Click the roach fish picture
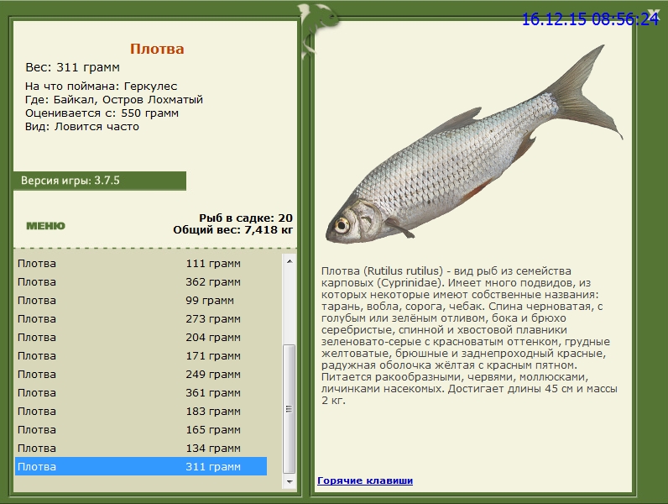The image size is (668, 504). pos(474,145)
